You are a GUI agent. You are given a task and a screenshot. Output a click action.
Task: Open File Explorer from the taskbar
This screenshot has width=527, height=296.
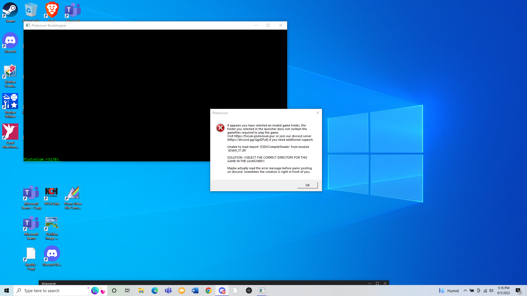[x=141, y=291]
